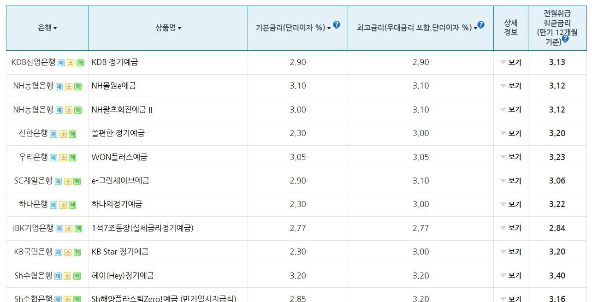
Task: Click the bank name KB국민은행
Action: pyautogui.click(x=33, y=252)
